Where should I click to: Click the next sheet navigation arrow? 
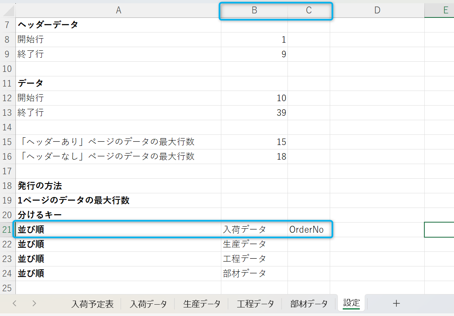pyautogui.click(x=34, y=303)
